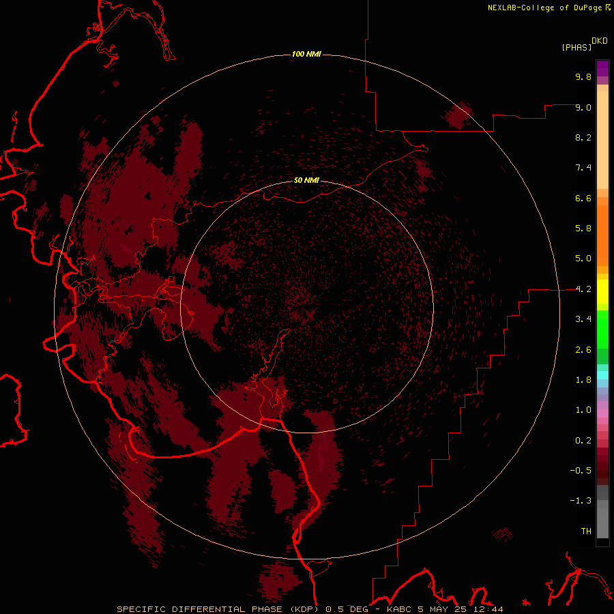Click the 2.6 legend value
The image size is (614, 614).
pos(583,350)
